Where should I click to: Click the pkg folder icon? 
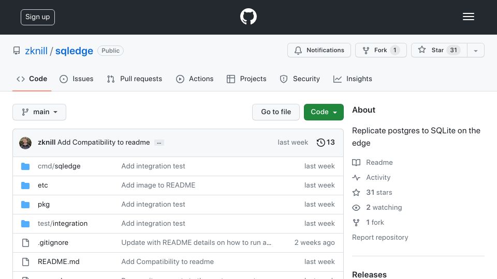(x=25, y=205)
